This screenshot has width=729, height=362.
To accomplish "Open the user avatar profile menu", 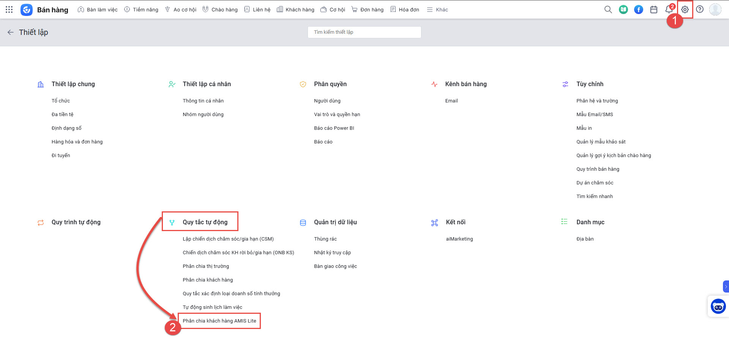I will (x=715, y=9).
